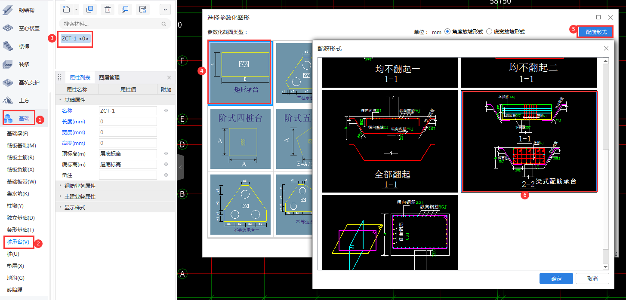Select the ZCT-1 <0> component
The width and height of the screenshot is (626, 300).
coord(75,39)
